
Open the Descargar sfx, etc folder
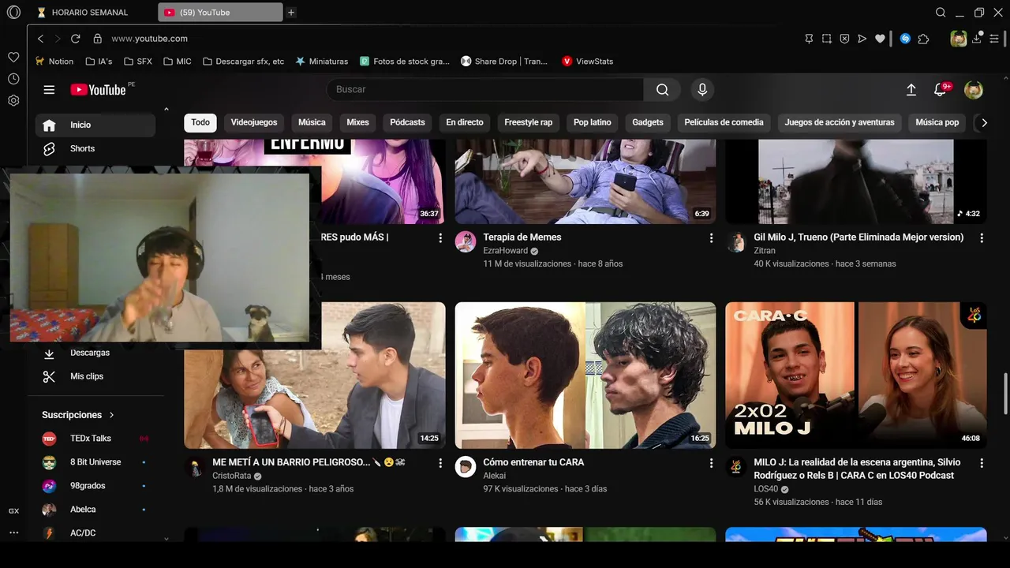point(243,61)
